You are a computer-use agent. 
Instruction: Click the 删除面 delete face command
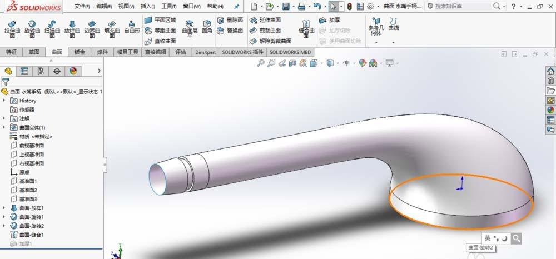[x=230, y=20]
